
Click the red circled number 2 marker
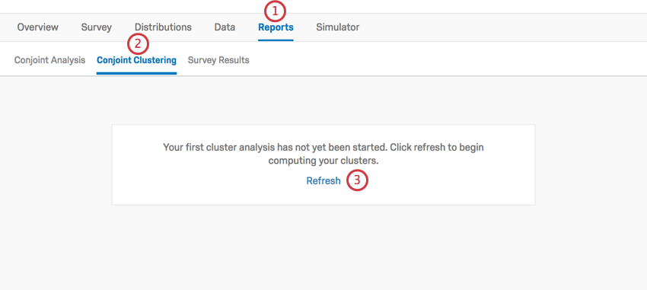(x=138, y=44)
